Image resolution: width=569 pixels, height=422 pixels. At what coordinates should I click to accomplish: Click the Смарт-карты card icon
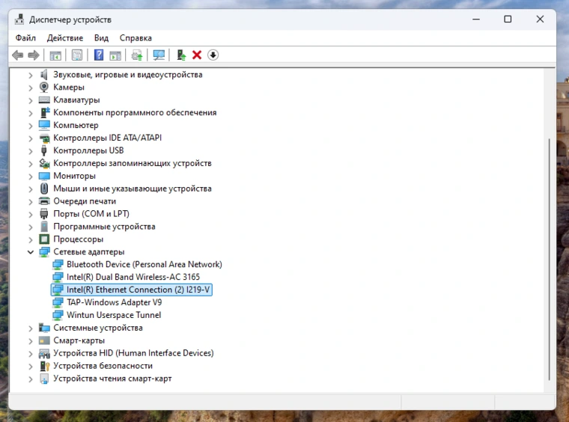pyautogui.click(x=44, y=340)
